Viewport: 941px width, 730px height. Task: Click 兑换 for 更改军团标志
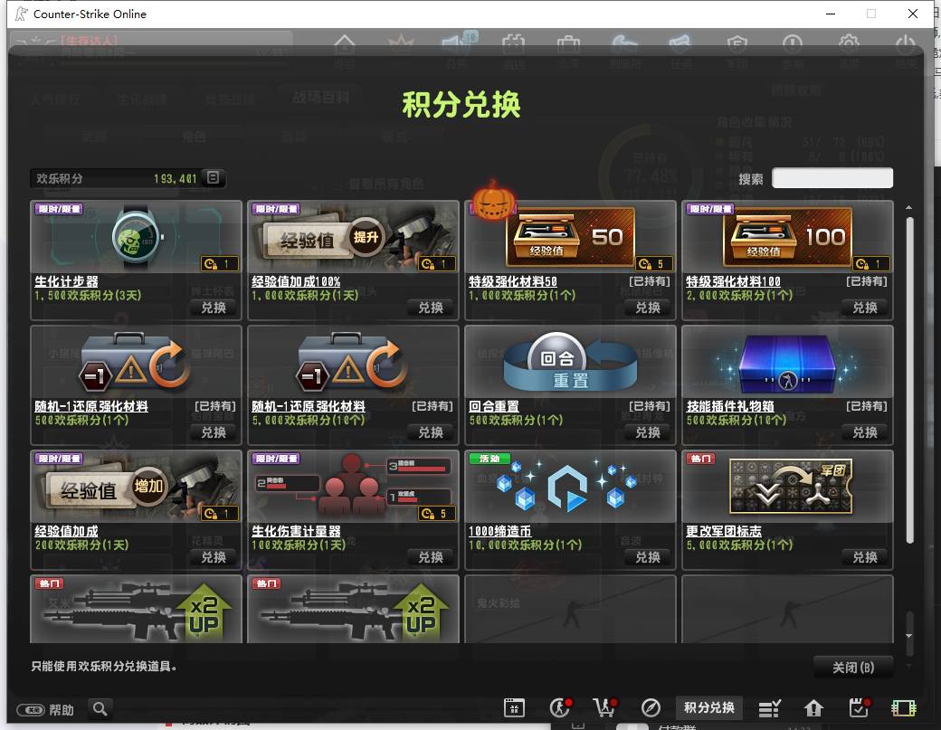pyautogui.click(x=865, y=557)
